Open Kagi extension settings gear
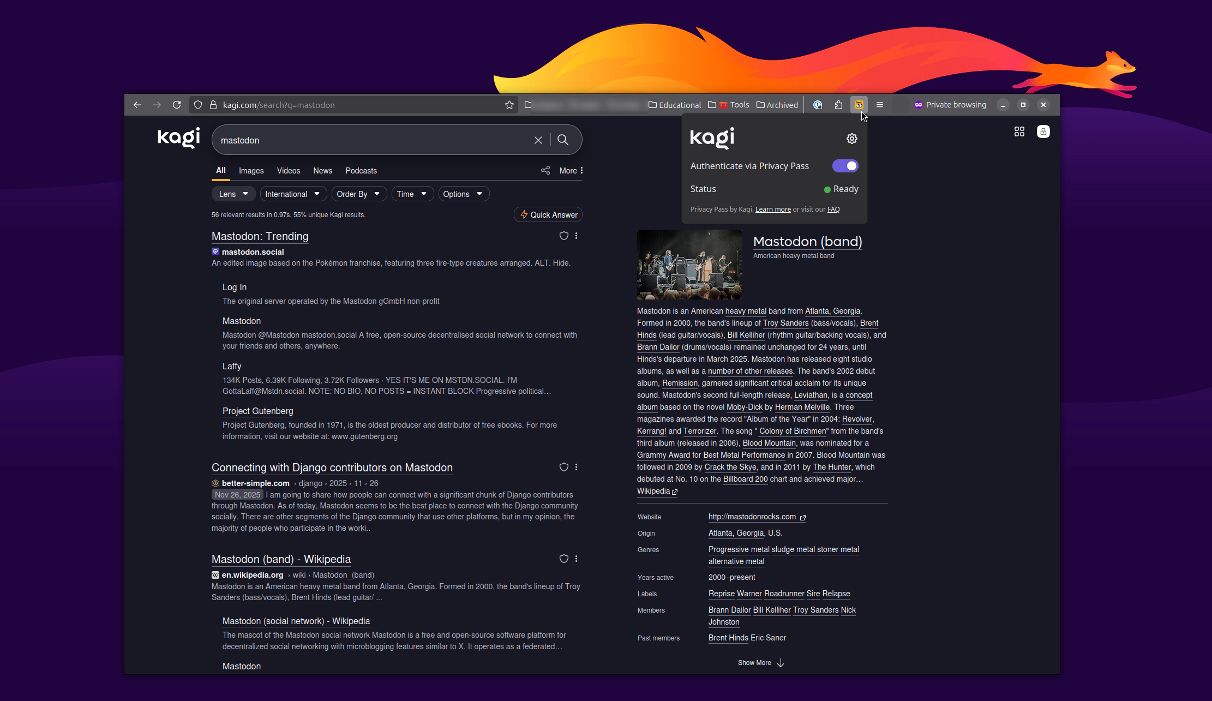This screenshot has width=1212, height=701. tap(851, 139)
